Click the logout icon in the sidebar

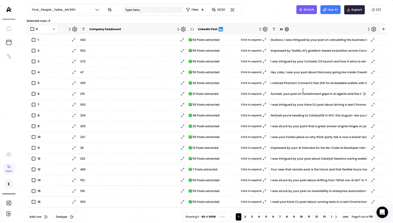[9, 214]
